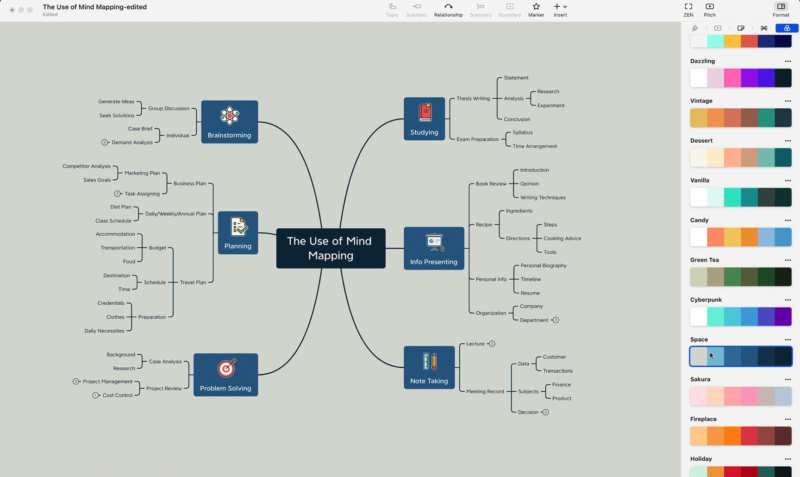Viewport: 800px width, 477px height.
Task: Open more options for Vintage theme
Action: pyautogui.click(x=787, y=101)
